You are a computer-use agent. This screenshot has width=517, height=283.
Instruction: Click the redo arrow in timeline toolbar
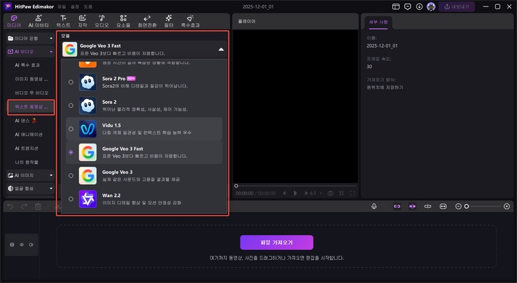point(24,207)
